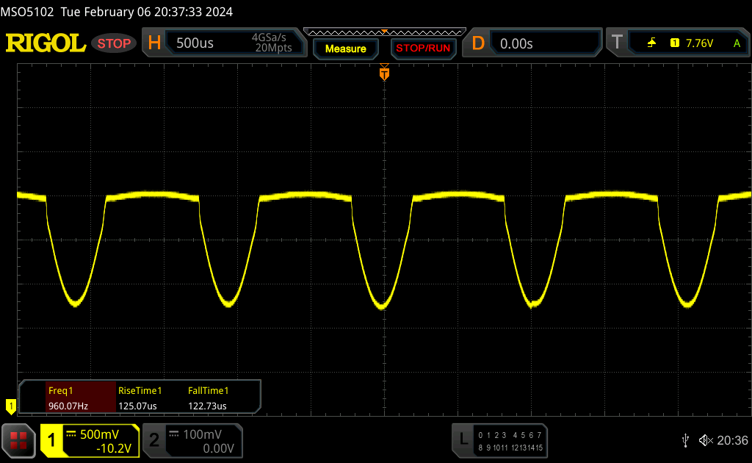Select the RiseTime1 measurement 125.07us
The height and width of the screenshot is (463, 752).
pyautogui.click(x=140, y=398)
